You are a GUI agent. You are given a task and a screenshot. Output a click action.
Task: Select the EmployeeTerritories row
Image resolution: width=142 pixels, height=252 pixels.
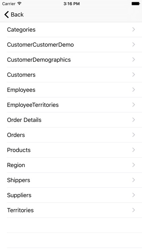(x=71, y=105)
